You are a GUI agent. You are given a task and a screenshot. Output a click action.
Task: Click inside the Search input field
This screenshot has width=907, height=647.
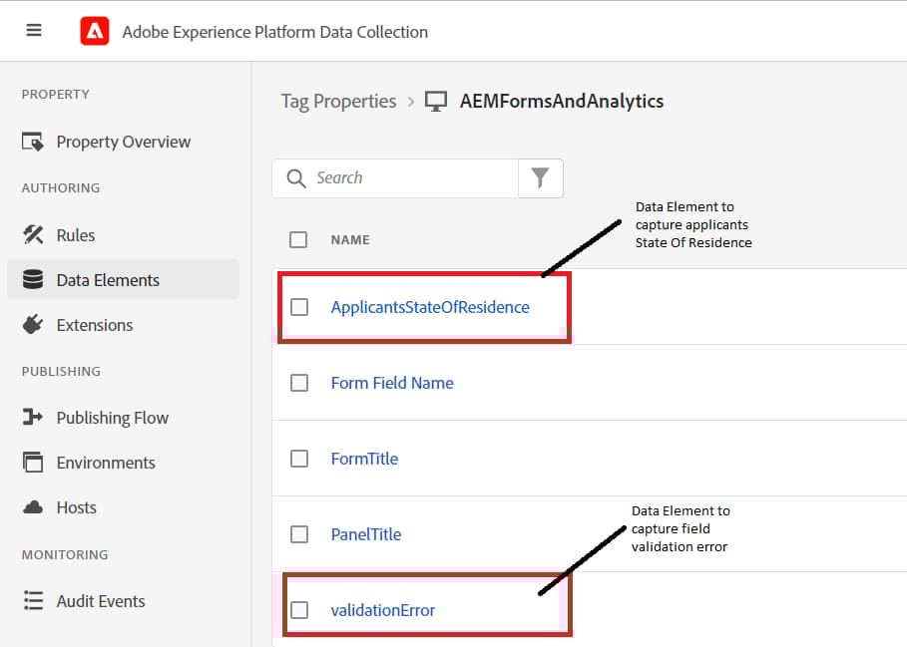click(x=399, y=178)
